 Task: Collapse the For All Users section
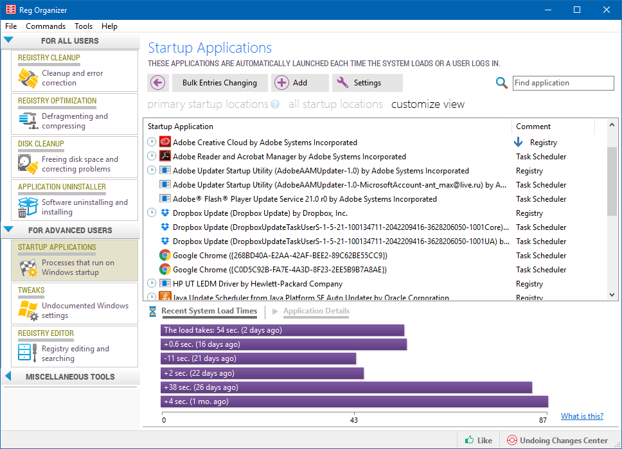8,40
